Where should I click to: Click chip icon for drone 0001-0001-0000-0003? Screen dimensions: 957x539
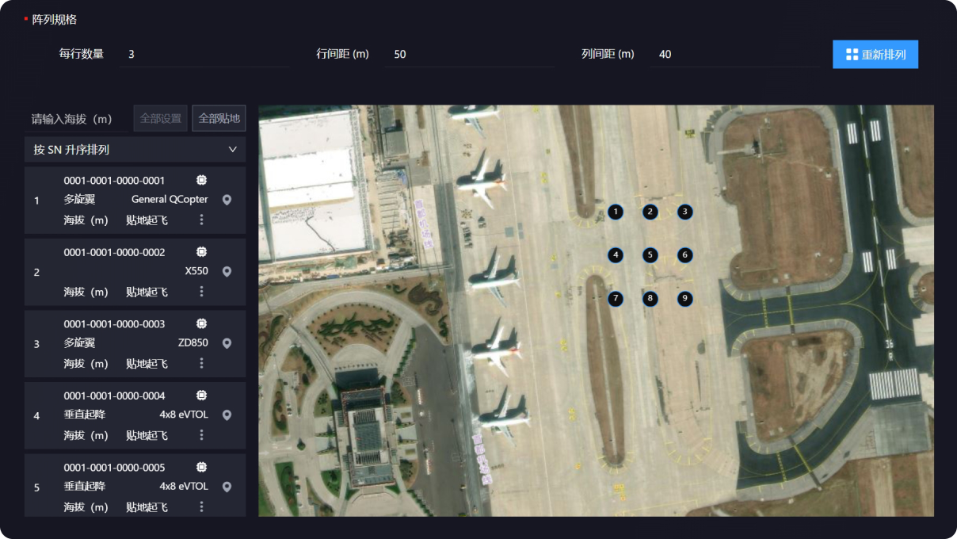point(201,323)
